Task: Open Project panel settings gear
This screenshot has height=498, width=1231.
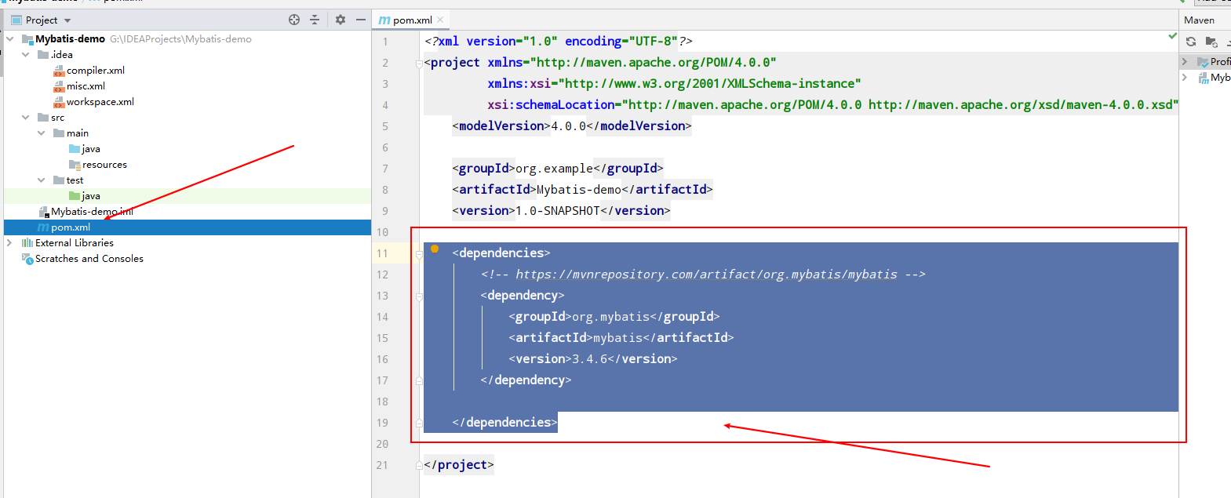Action: pyautogui.click(x=341, y=20)
